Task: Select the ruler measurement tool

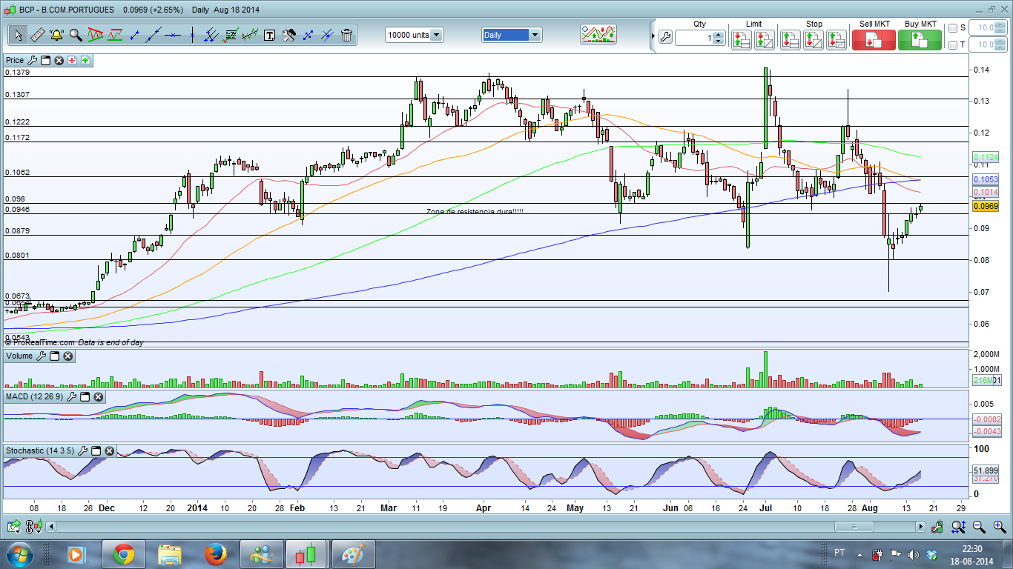Action: point(37,35)
